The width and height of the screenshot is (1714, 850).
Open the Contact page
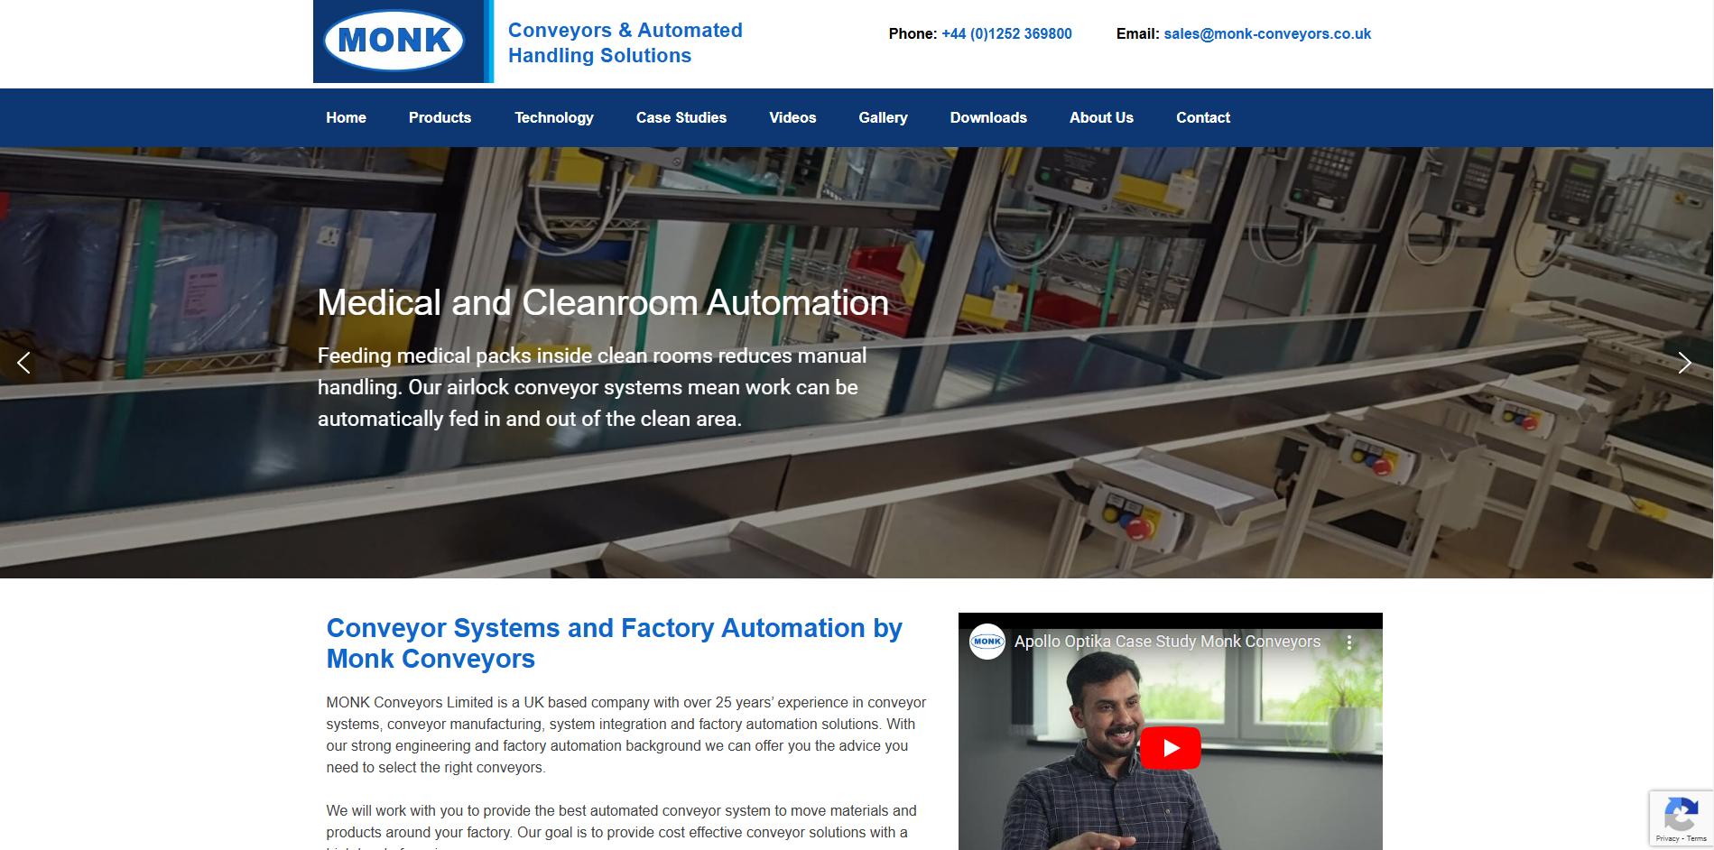1202,118
